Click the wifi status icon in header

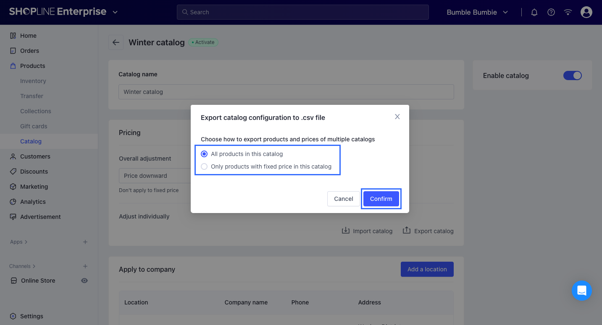coord(568,12)
